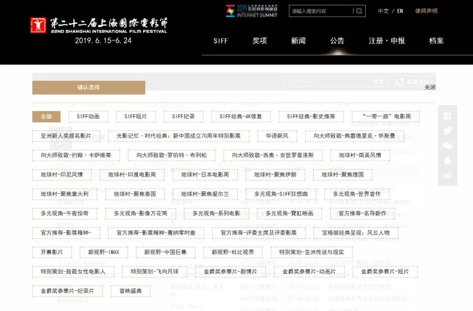Share via the QQ penguin icon
Viewport: 473px width, 311px height.
(x=447, y=160)
